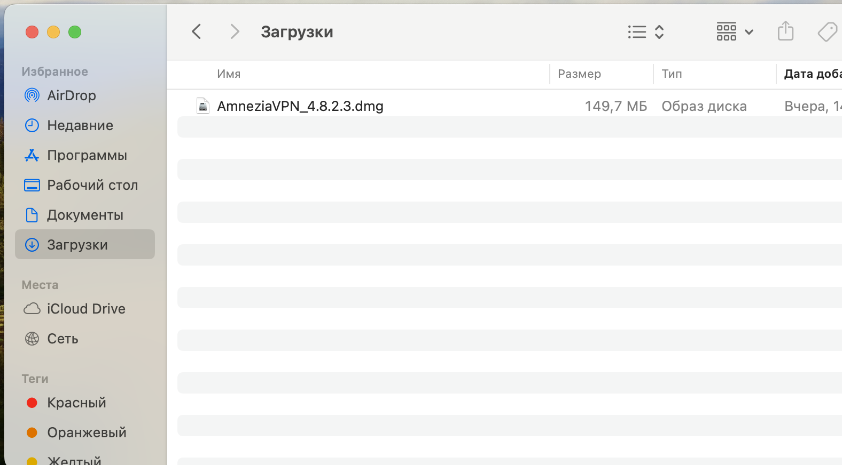Select AmneziaVPN_4.8.2.3.dmg file
The width and height of the screenshot is (842, 465).
(x=300, y=106)
